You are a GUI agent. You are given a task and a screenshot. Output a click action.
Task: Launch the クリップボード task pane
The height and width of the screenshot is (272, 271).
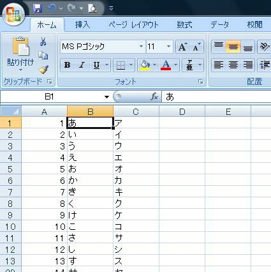click(50, 82)
